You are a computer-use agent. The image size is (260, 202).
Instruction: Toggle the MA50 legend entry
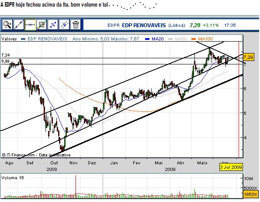coord(177,39)
